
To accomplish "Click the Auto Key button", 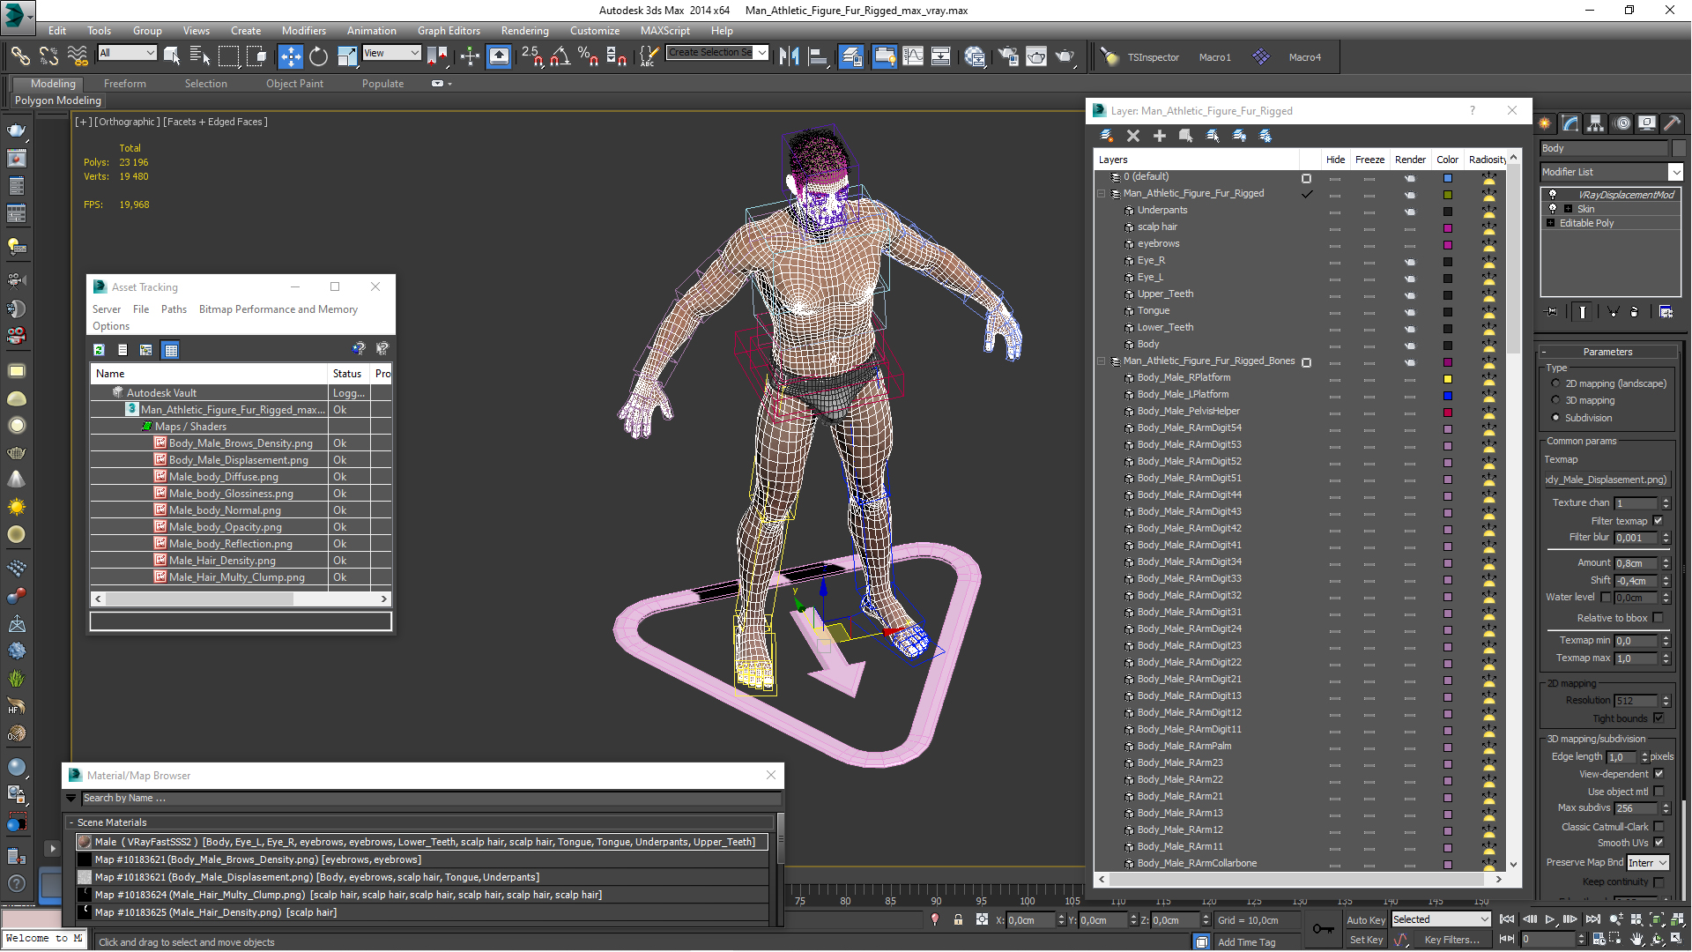I will point(1366,919).
